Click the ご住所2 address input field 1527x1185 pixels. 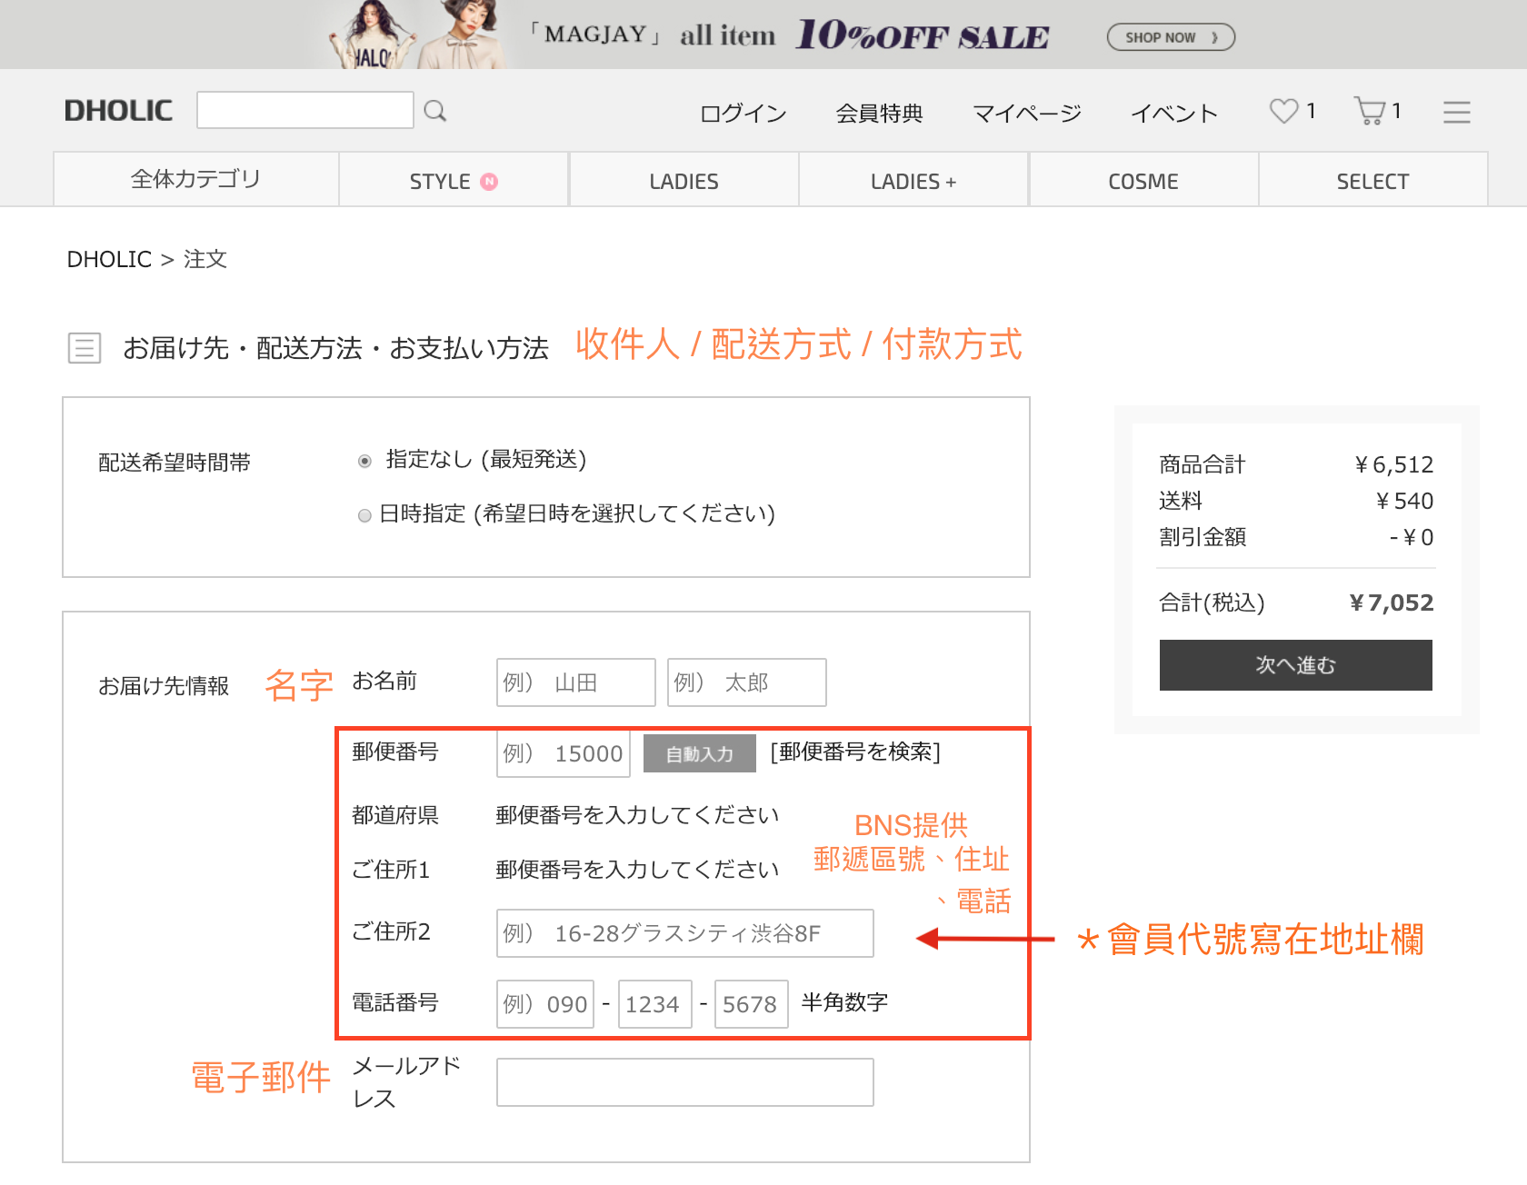click(x=684, y=933)
